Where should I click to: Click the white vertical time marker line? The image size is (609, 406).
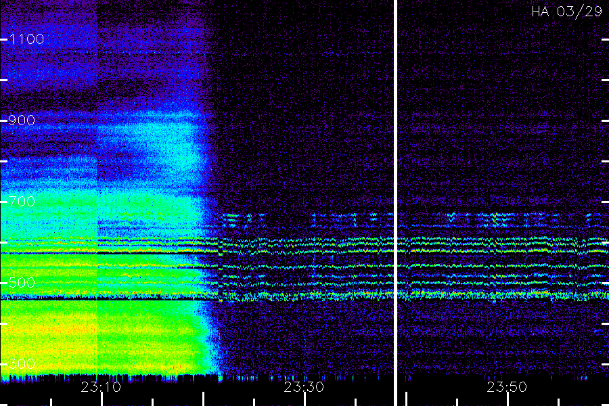pos(395,203)
